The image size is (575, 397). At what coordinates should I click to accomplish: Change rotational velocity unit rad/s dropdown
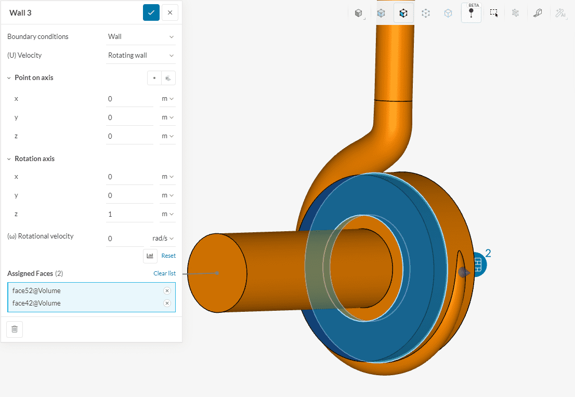coord(163,239)
